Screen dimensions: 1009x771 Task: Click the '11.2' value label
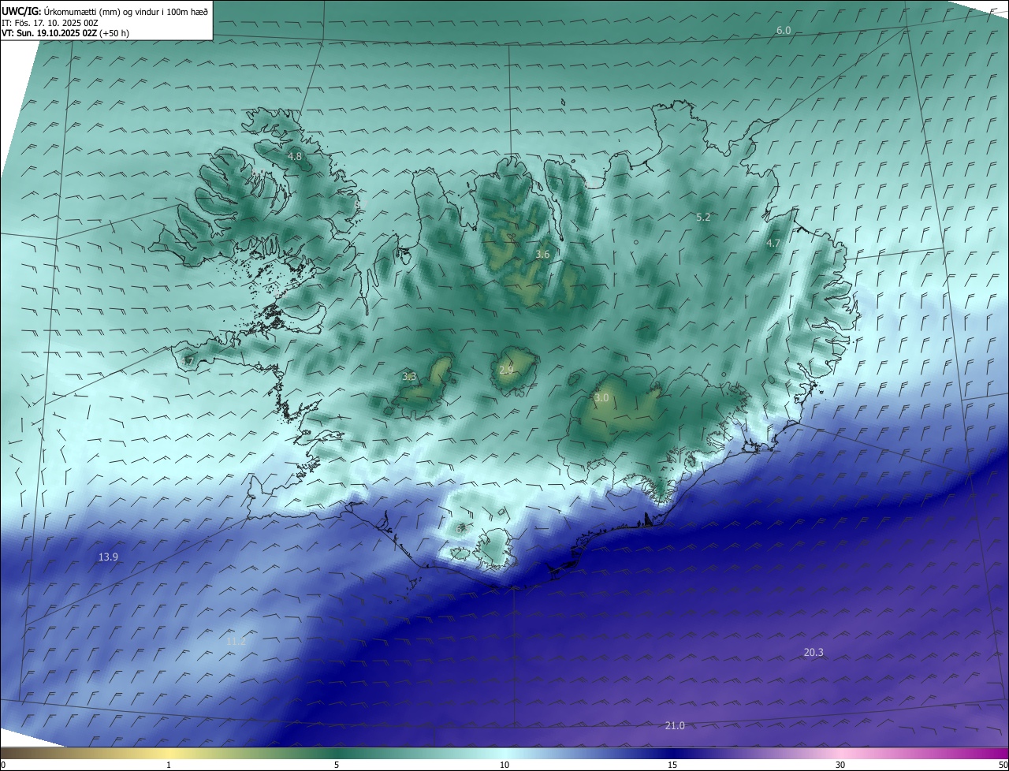[x=236, y=642]
